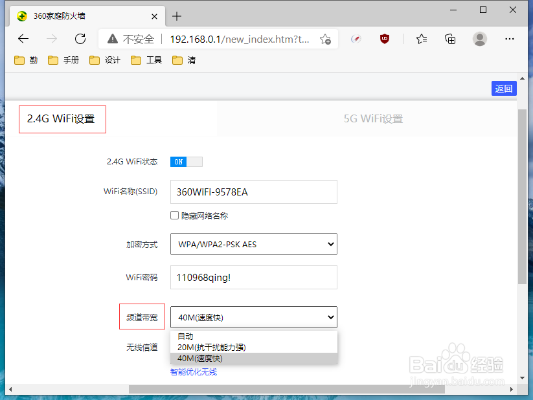Open the Favorites list icon

[x=422, y=39]
